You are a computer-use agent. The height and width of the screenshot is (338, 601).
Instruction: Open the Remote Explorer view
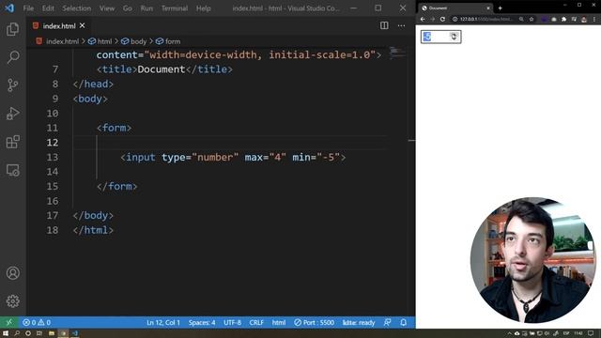point(12,170)
